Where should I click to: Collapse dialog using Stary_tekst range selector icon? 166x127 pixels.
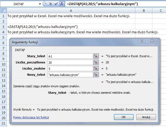(x=96, y=56)
